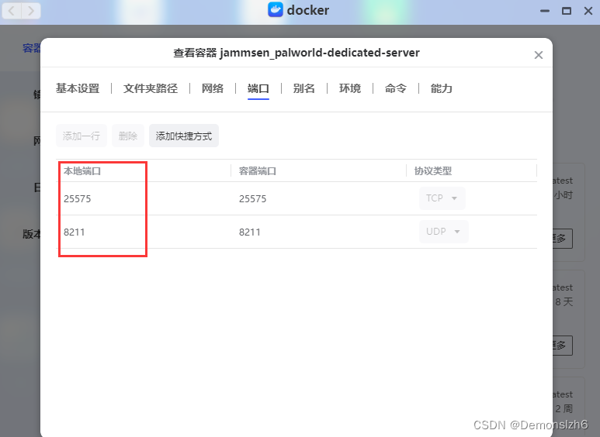Close the docker window

coord(588,11)
